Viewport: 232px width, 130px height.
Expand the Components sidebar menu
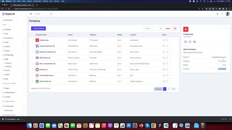coord(13,106)
